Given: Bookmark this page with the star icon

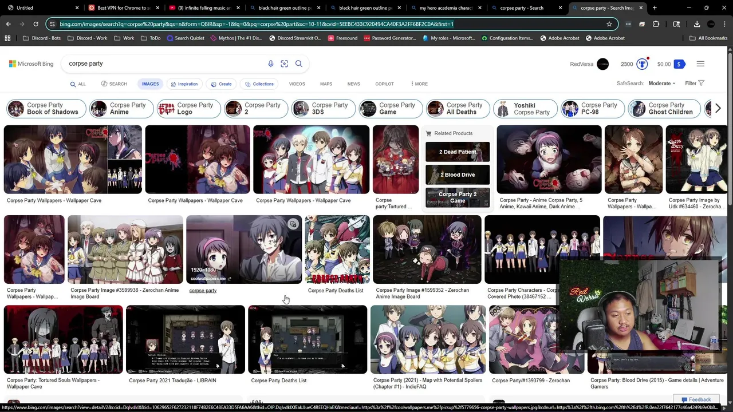Looking at the screenshot, I should tap(609, 24).
